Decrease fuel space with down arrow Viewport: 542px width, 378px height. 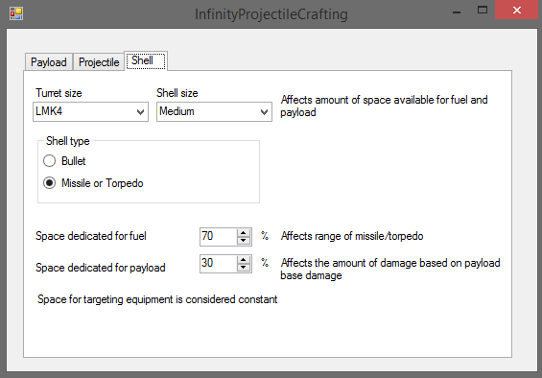pos(244,241)
